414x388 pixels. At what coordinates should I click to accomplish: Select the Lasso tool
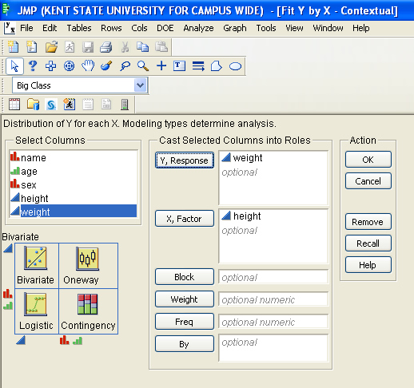click(125, 65)
